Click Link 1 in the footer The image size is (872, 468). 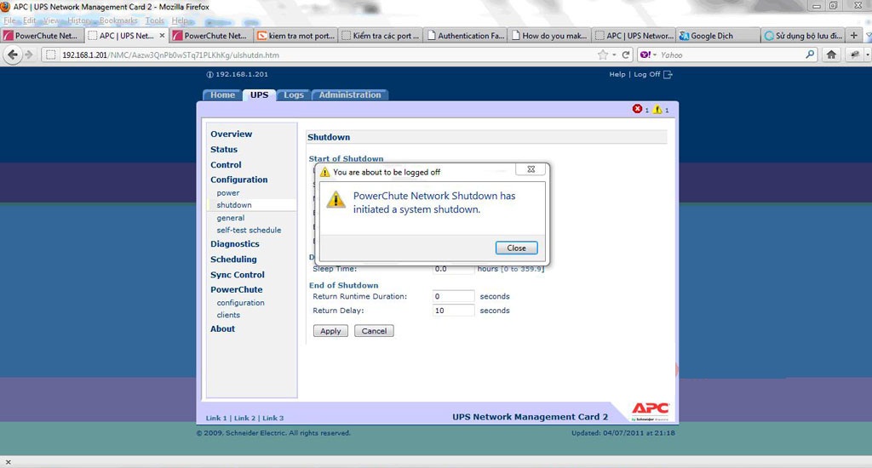tap(216, 418)
